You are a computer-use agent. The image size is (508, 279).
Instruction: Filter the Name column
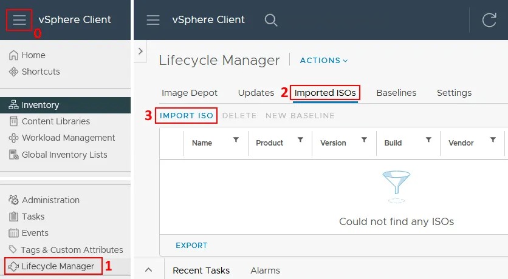point(236,140)
